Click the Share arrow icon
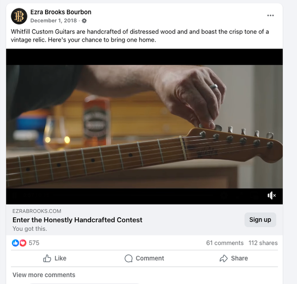 point(223,258)
